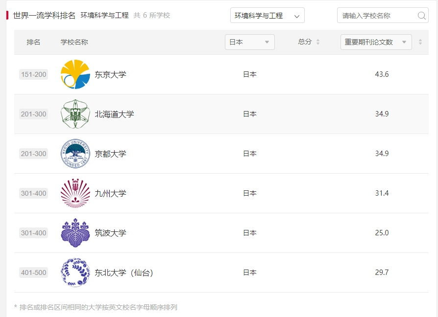
Task: Focus the 请输入学校名称 search field
Action: (x=383, y=15)
